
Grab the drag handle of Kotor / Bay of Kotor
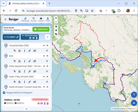(x=44, y=76)
